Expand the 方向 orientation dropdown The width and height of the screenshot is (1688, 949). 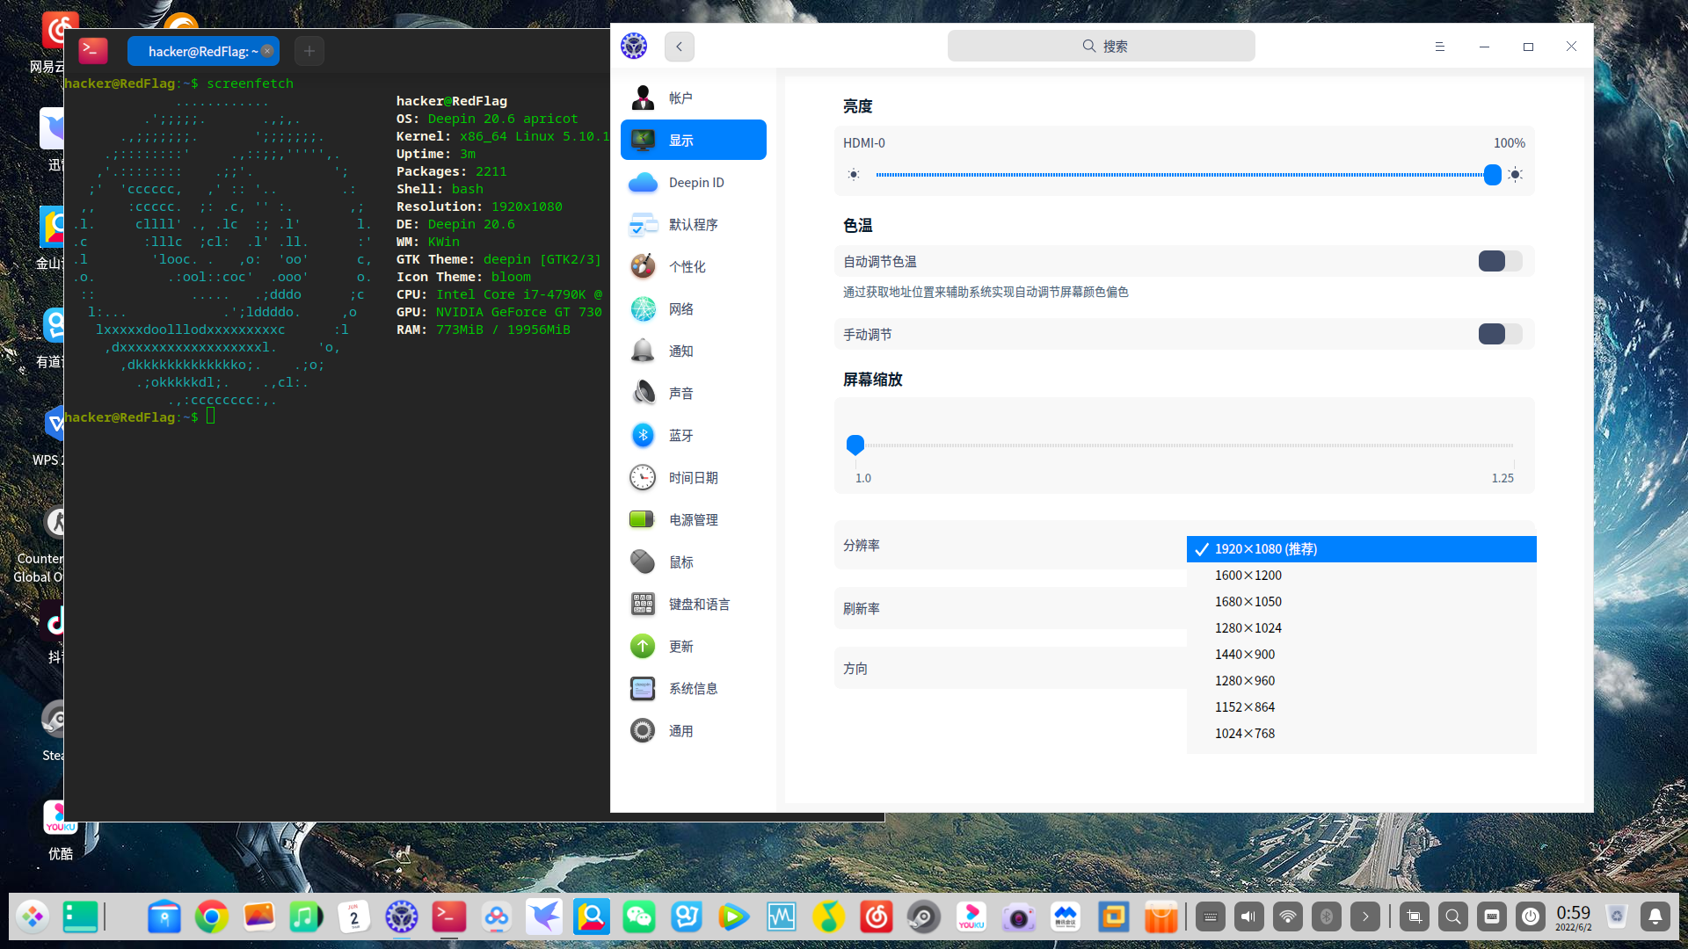tap(1009, 668)
